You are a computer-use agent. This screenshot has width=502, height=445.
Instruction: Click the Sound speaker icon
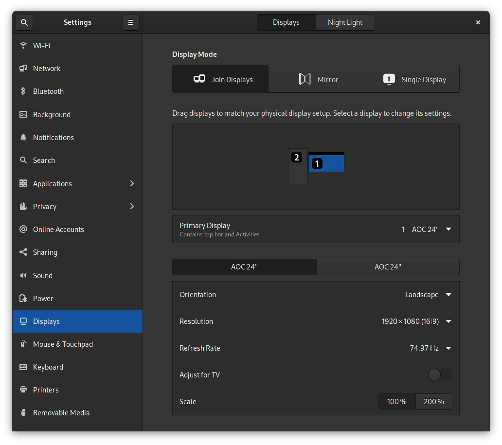[x=23, y=275]
